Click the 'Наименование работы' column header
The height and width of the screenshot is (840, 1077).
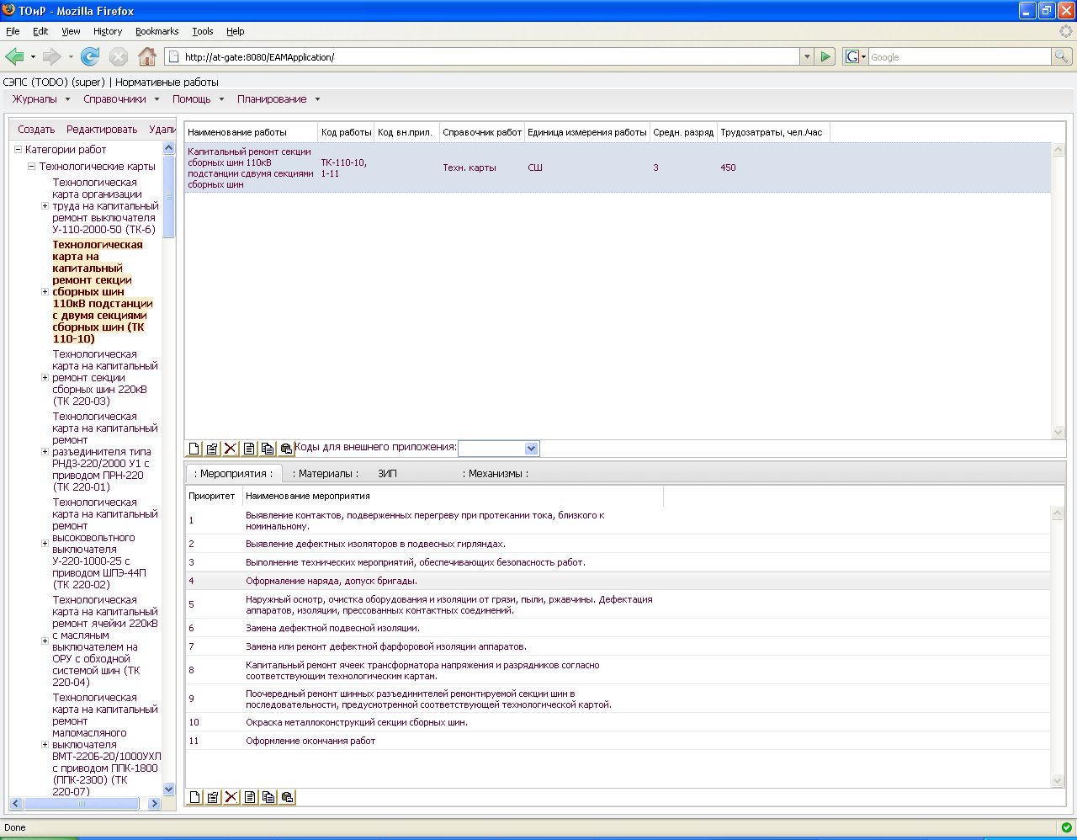click(x=251, y=132)
